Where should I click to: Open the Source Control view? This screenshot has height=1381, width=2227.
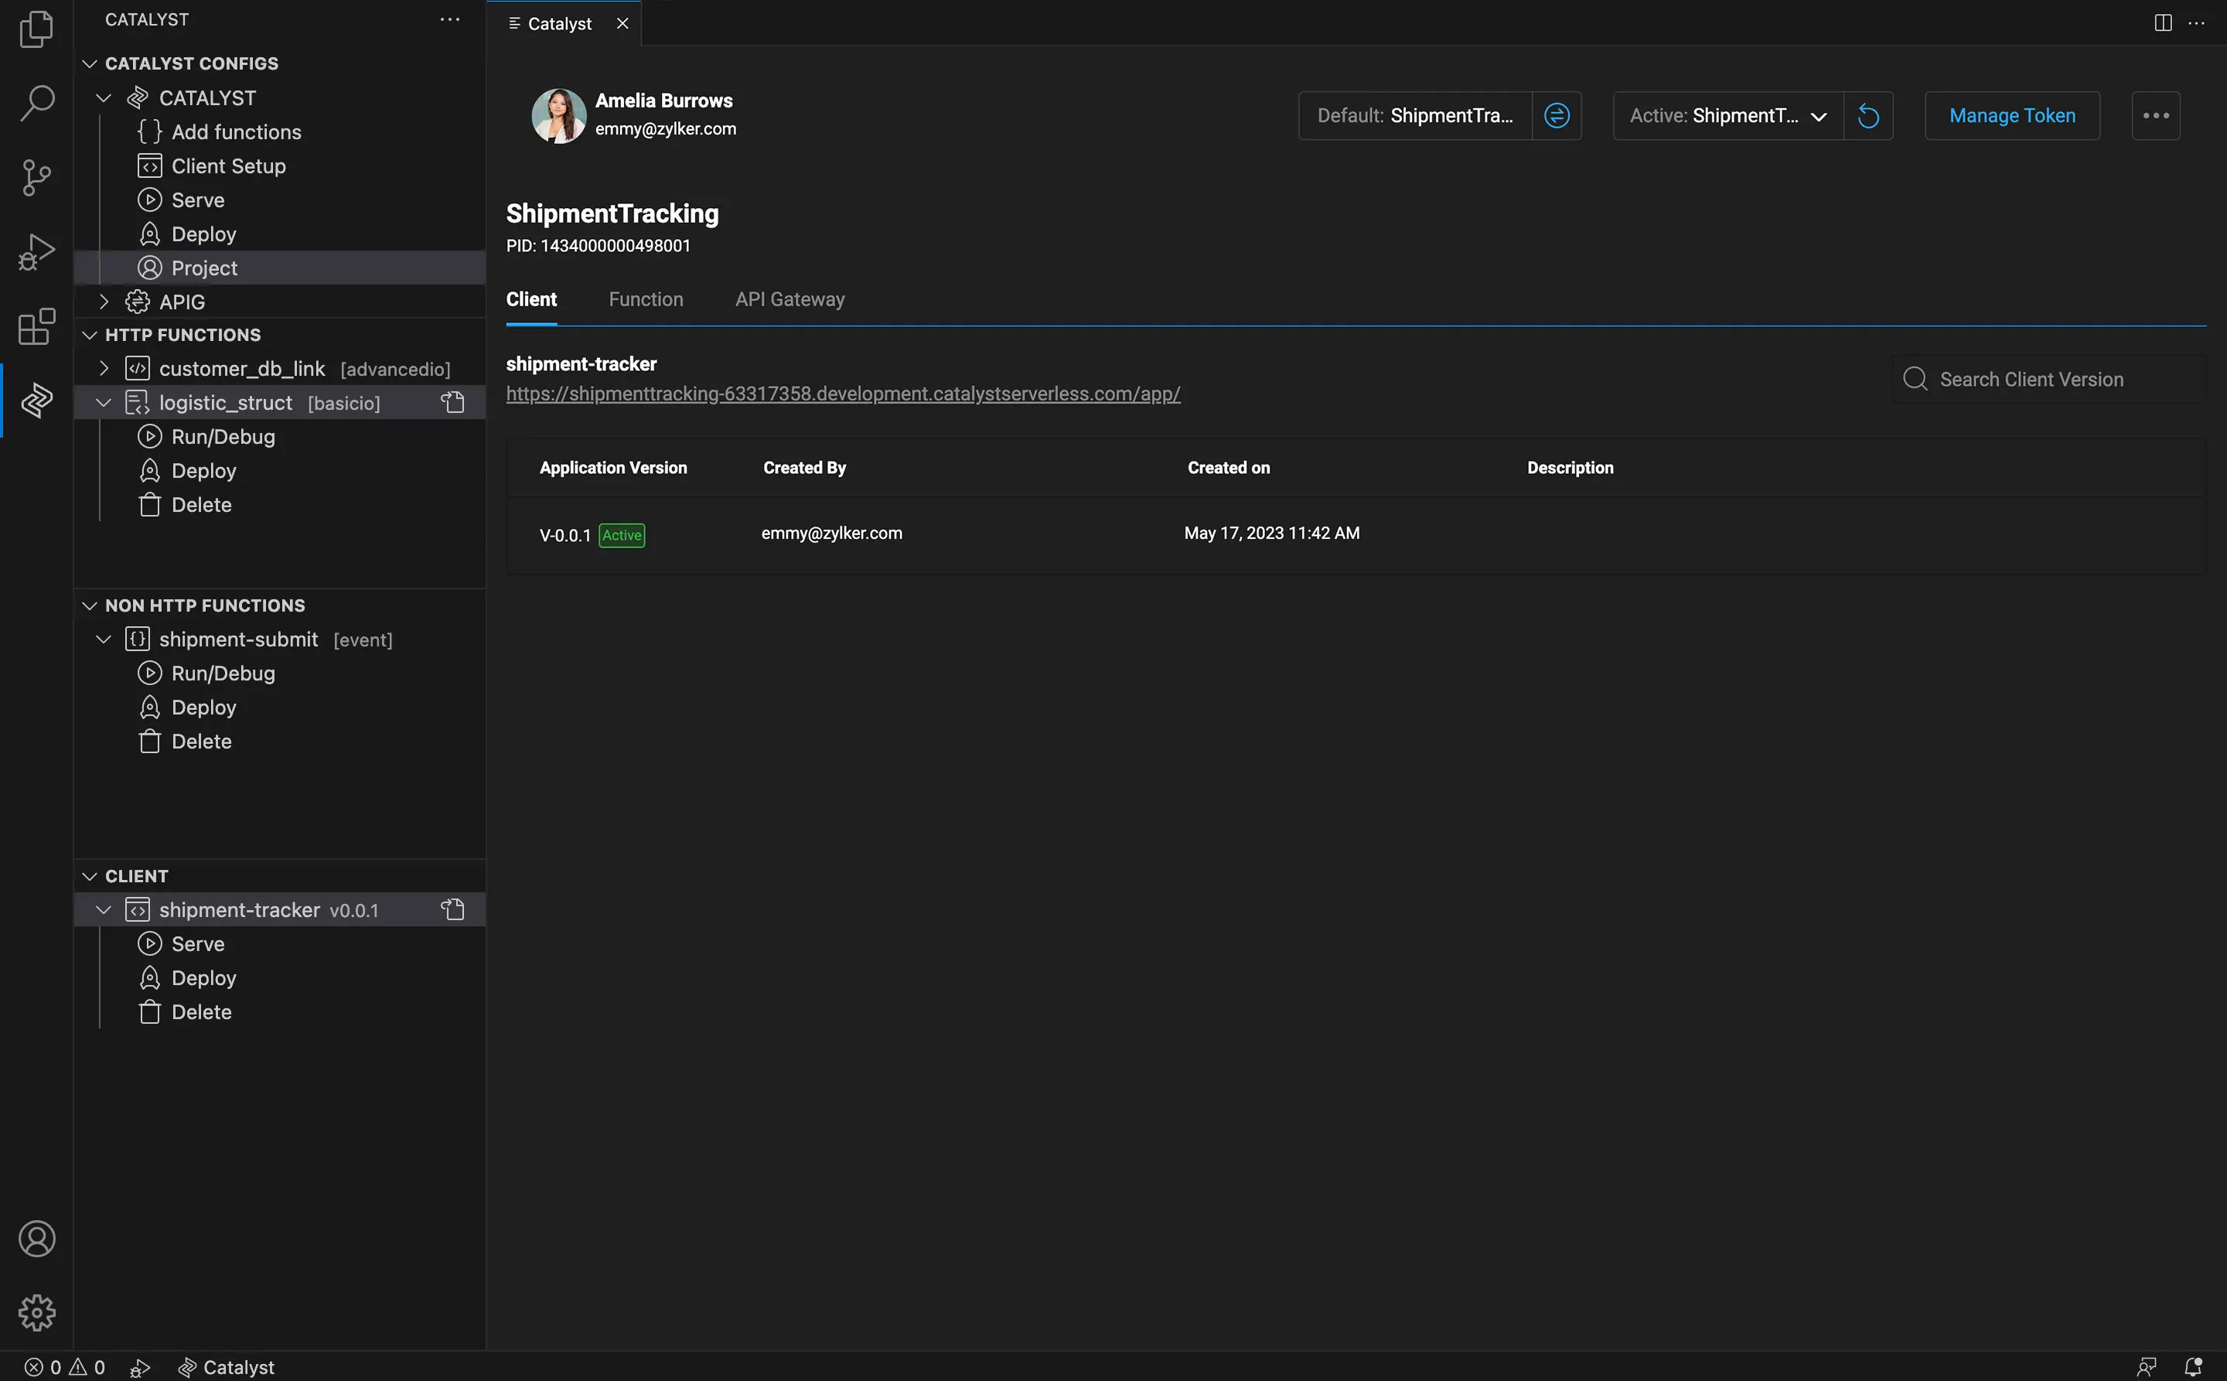point(36,177)
